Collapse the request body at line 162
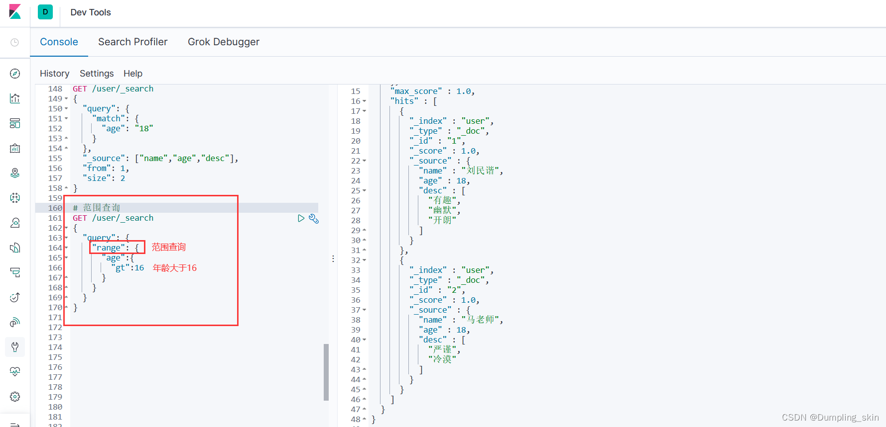This screenshot has width=886, height=427. 66,228
